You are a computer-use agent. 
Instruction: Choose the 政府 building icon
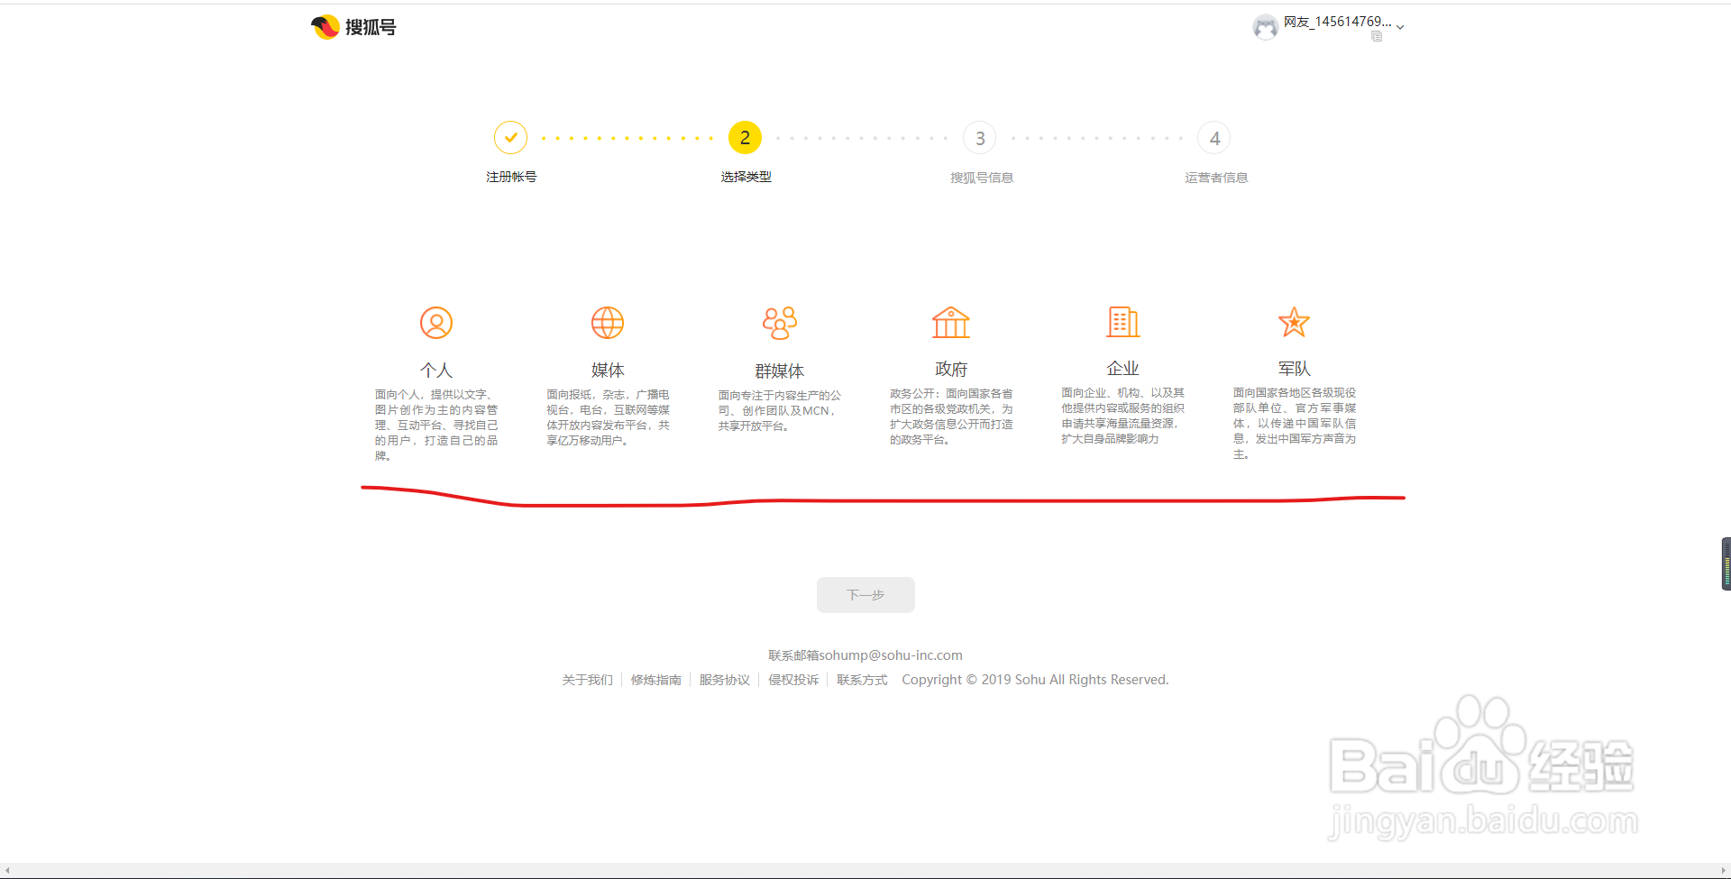pyautogui.click(x=951, y=322)
